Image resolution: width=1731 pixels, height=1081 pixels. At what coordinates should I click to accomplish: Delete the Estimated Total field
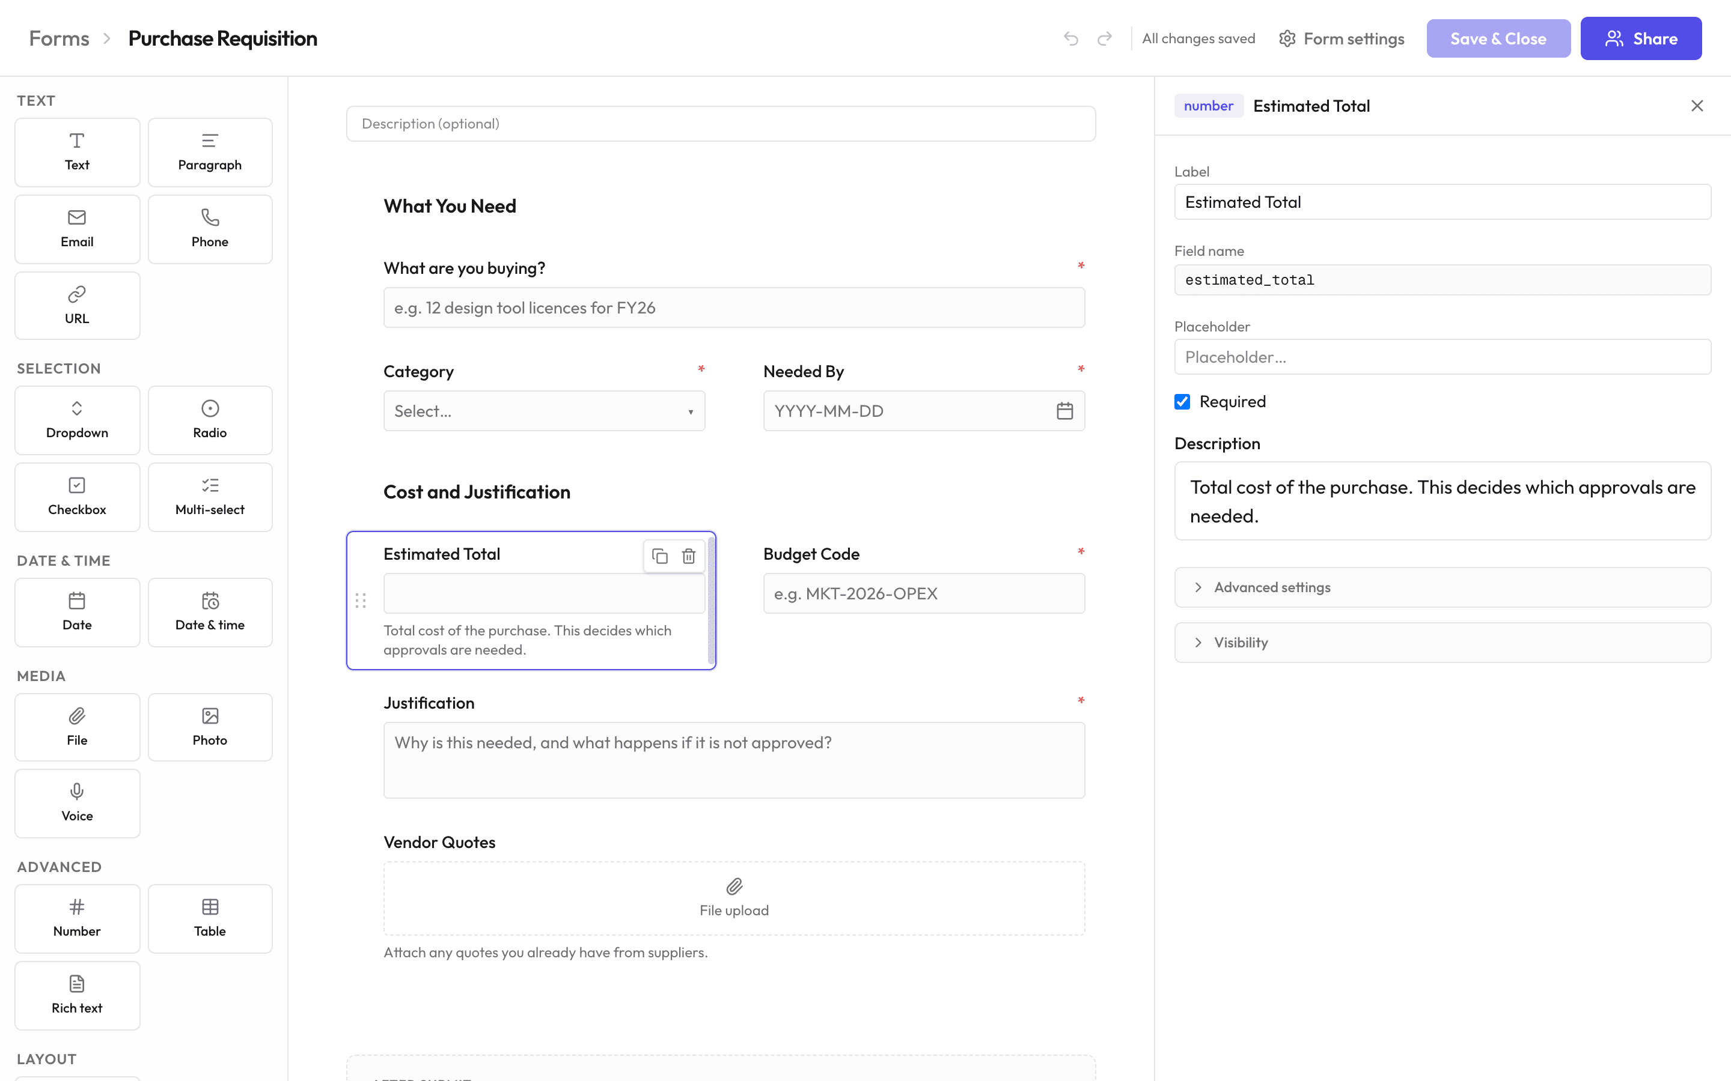tap(688, 556)
